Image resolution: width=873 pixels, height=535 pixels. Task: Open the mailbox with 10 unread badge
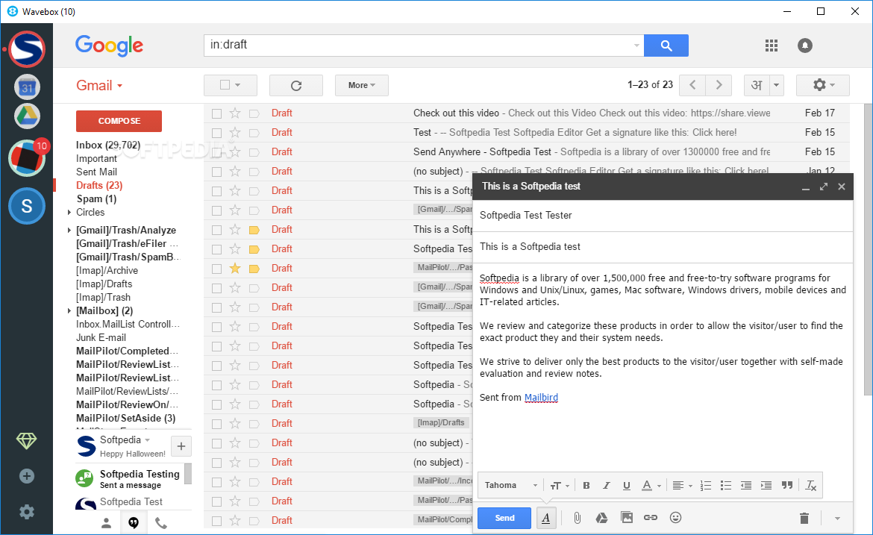point(27,158)
